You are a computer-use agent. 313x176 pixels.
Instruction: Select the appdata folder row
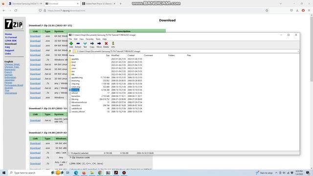pyautogui.click(x=75, y=59)
